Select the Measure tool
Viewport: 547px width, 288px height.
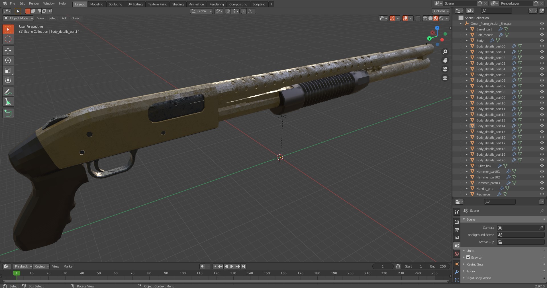tap(8, 102)
